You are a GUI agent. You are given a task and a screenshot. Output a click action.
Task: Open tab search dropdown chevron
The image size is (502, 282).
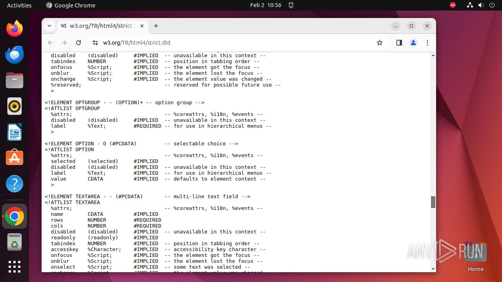[x=49, y=26]
